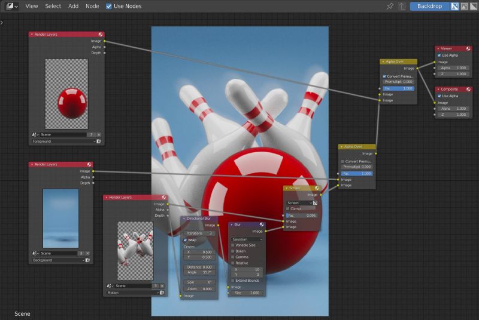The width and height of the screenshot is (479, 320).
Task: Click Composite node preview icon
Action: click(468, 90)
